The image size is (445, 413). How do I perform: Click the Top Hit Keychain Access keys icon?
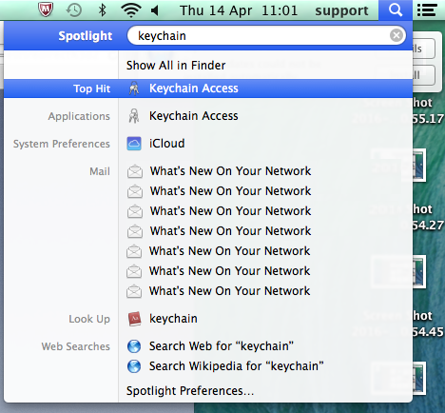134,88
